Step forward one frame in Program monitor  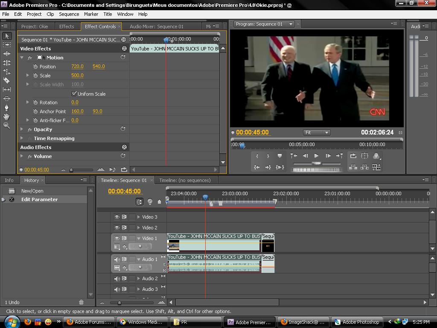click(x=328, y=155)
